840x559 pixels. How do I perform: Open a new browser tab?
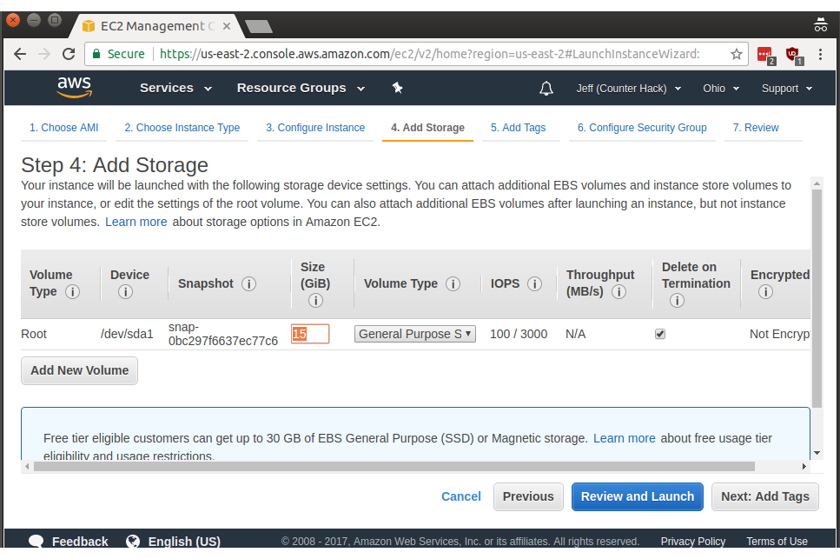[259, 26]
